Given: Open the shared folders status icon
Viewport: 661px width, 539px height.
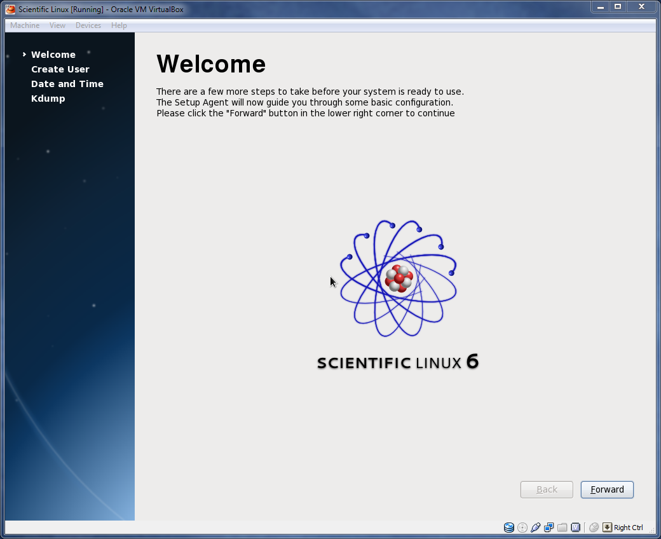Looking at the screenshot, I should [562, 527].
